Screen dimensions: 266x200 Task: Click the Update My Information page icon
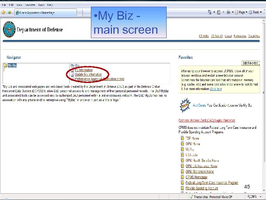(72, 74)
